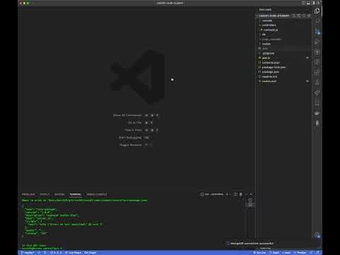Open the .gitignore file
The width and height of the screenshot is (340, 255).
click(x=268, y=53)
